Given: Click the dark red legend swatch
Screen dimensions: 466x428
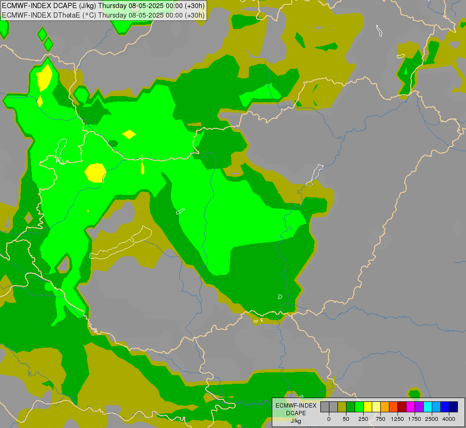Looking at the screenshot, I should click(402, 407).
